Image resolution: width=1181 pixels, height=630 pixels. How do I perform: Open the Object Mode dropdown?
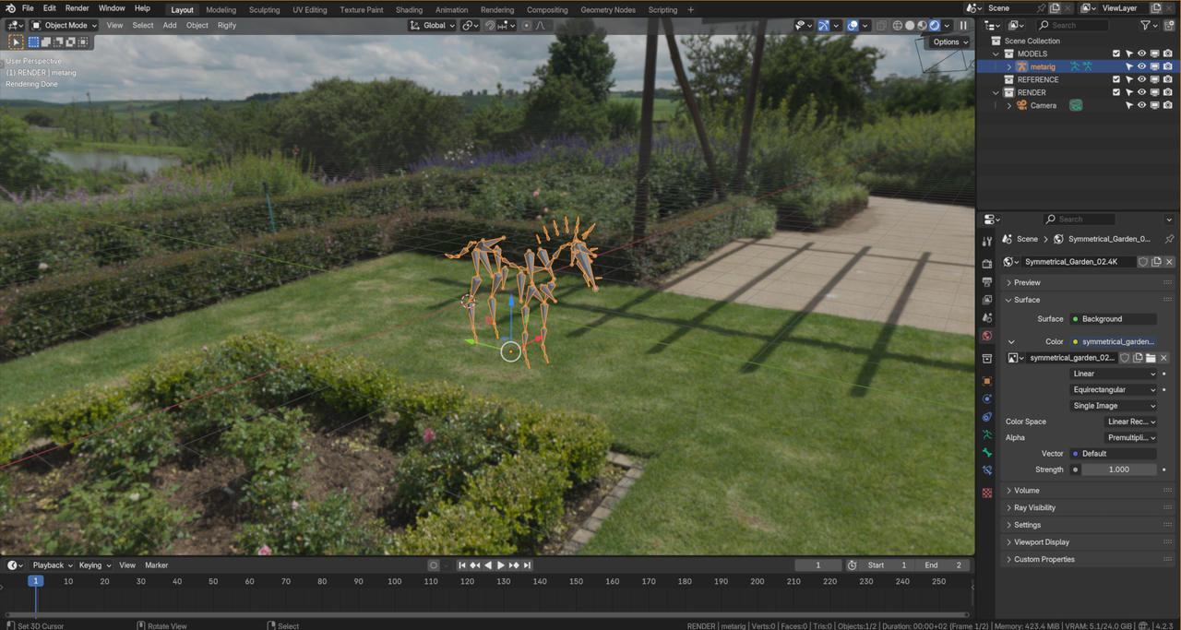65,26
